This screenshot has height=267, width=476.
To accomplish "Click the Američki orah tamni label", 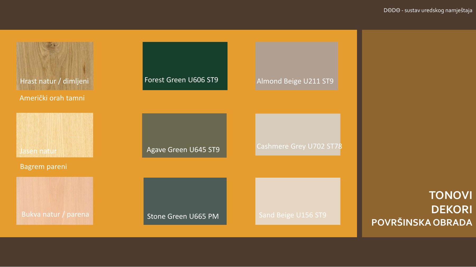I will point(52,98).
